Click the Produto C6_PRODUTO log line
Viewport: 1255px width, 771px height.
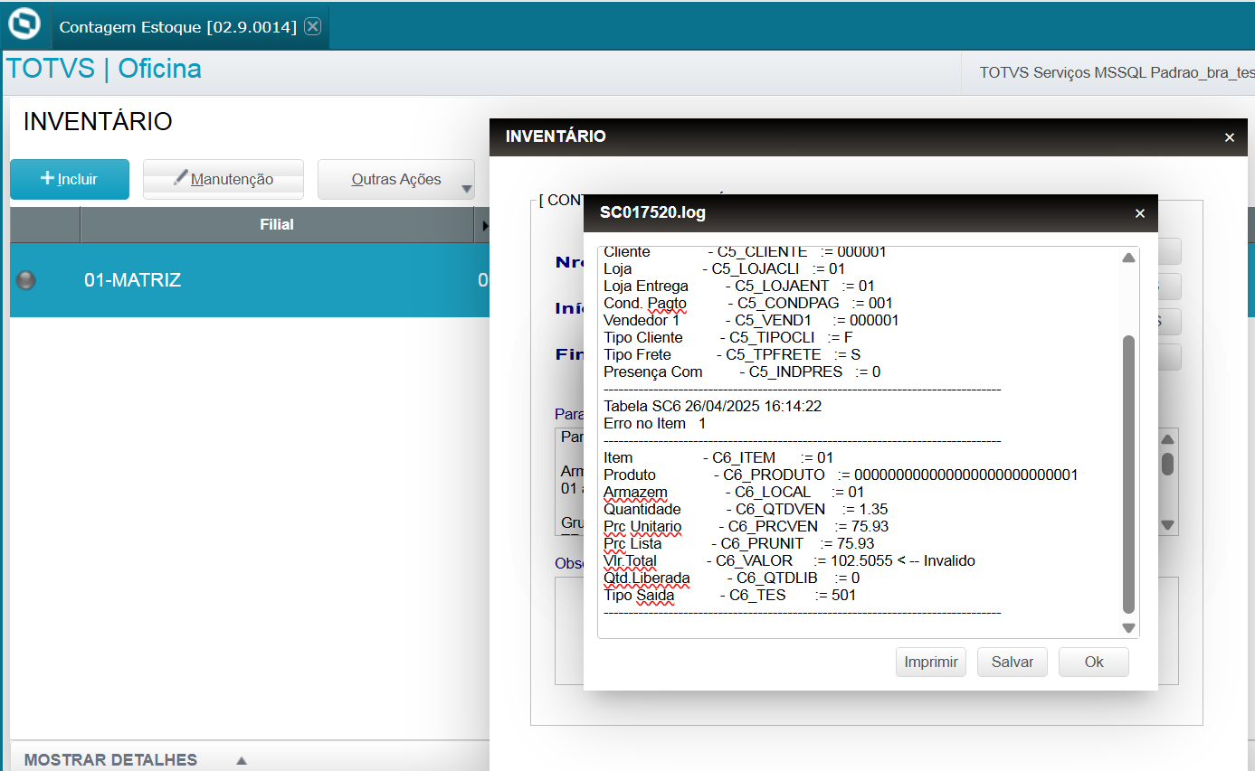841,475
